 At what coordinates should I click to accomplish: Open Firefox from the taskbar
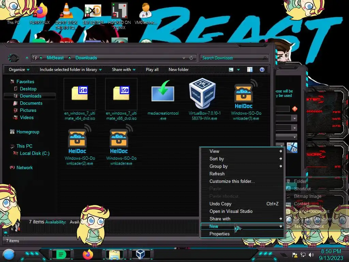coord(88,254)
